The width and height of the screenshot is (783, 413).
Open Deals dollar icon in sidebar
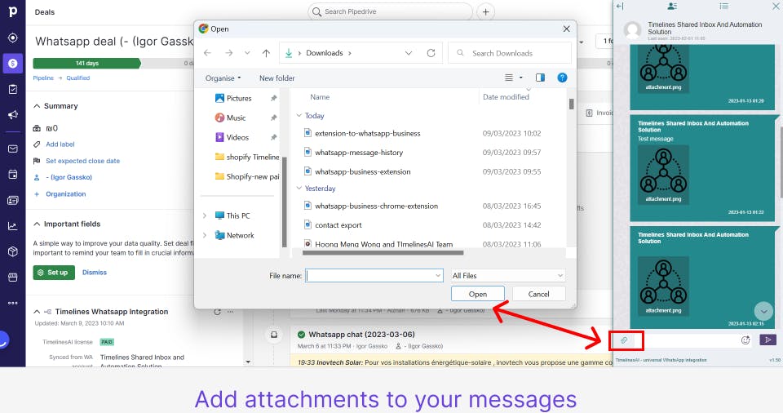[12, 64]
